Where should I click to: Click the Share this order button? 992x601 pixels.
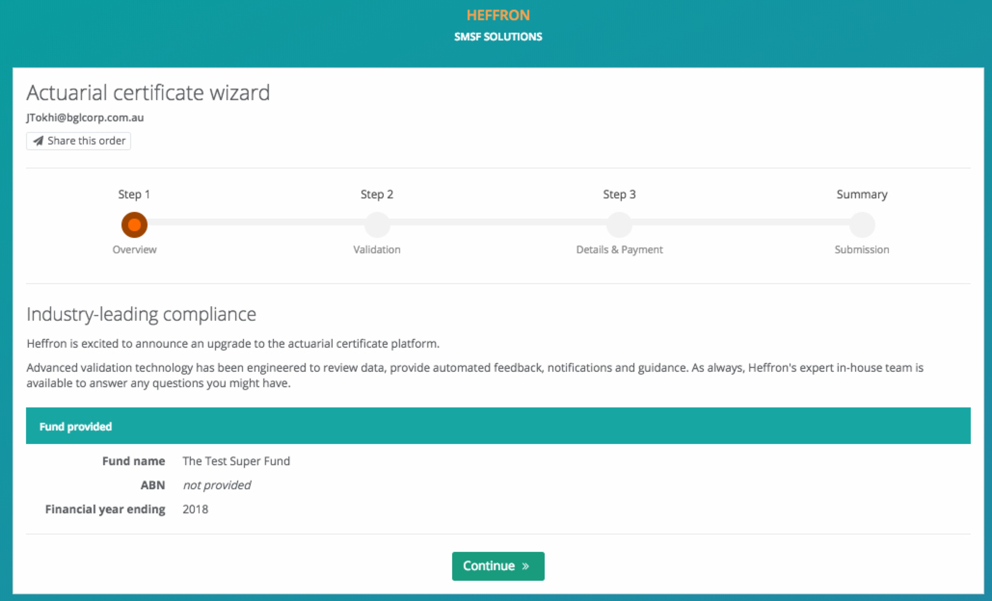tap(79, 141)
